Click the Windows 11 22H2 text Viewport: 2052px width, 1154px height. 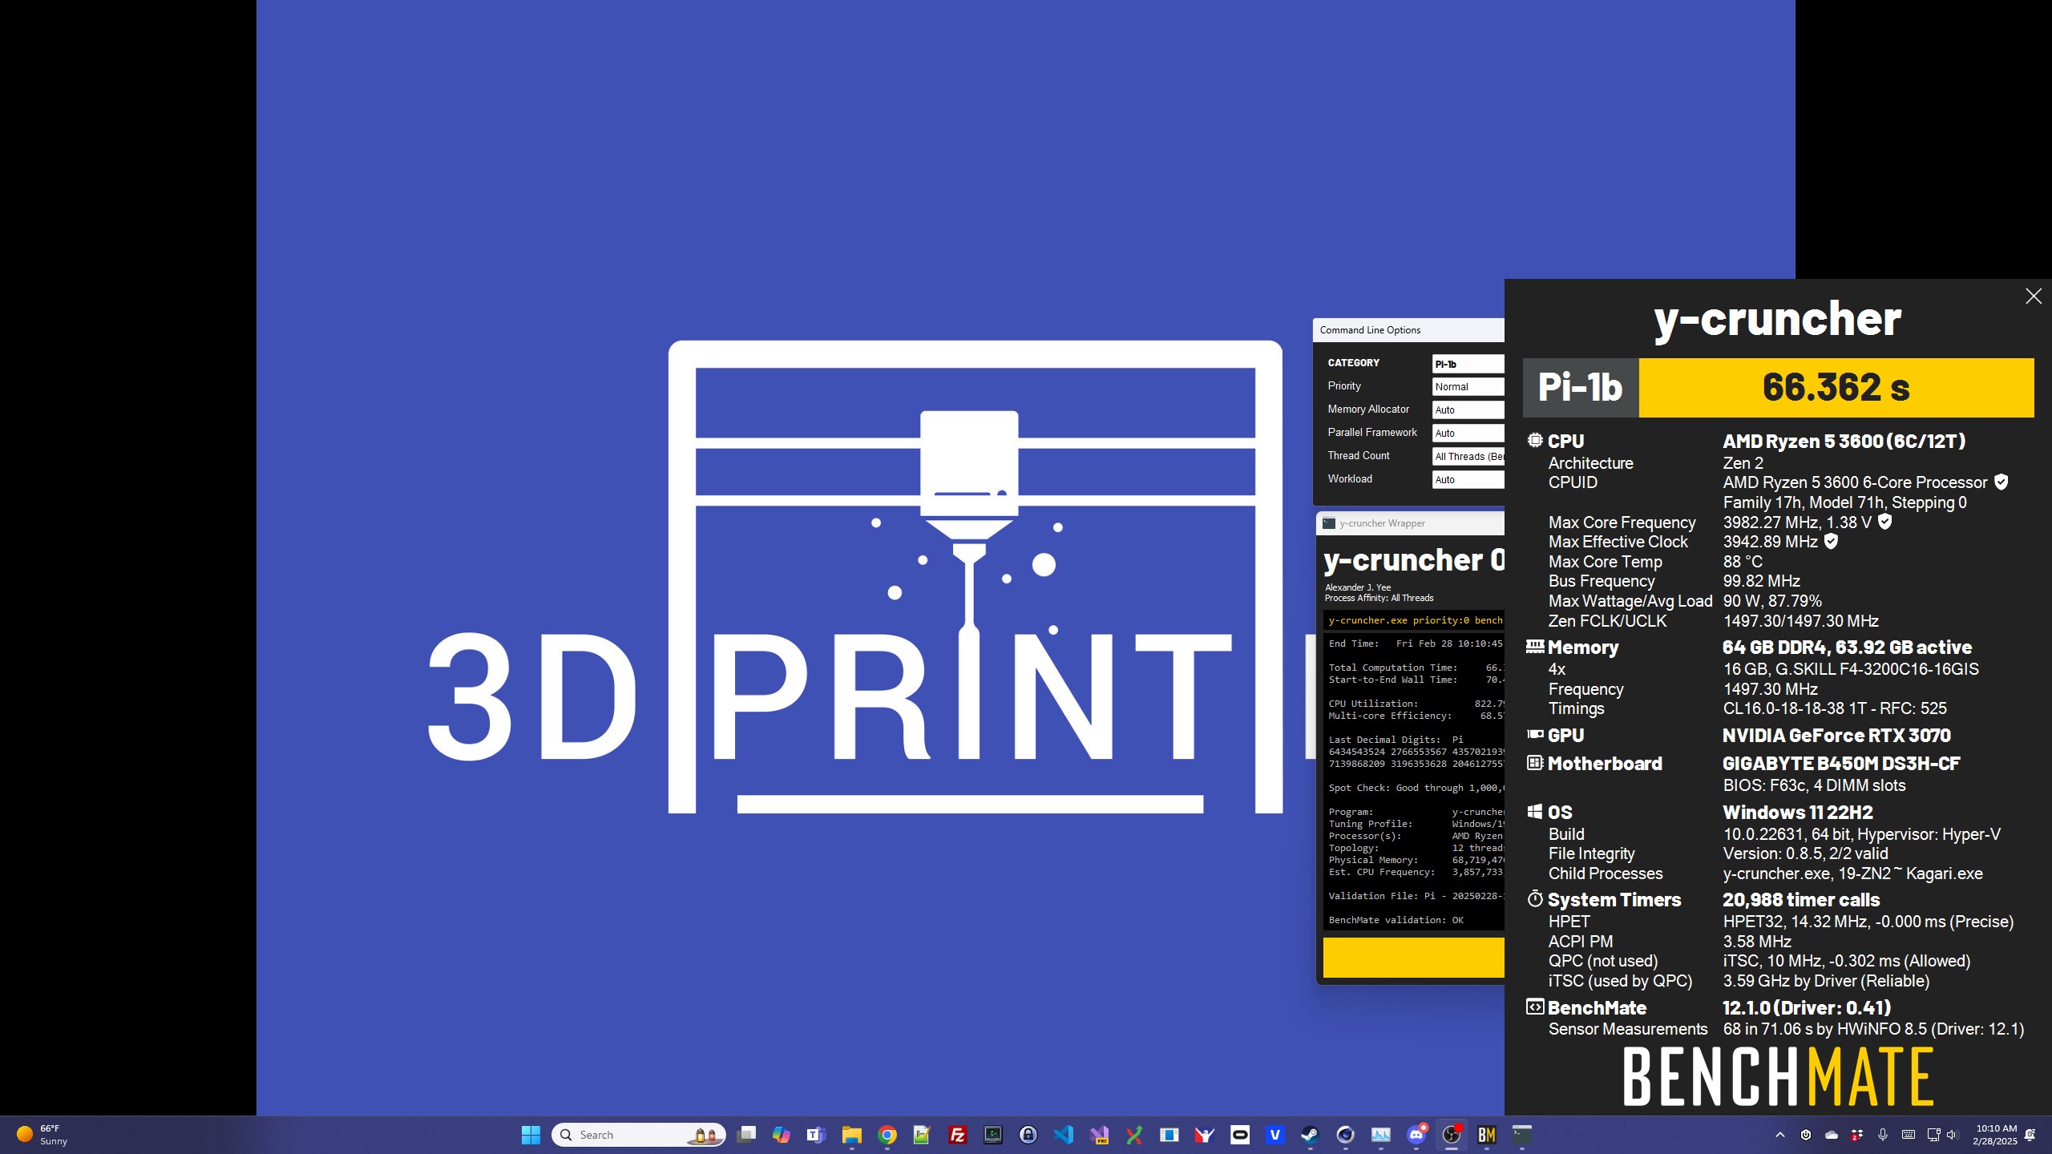(x=1798, y=813)
